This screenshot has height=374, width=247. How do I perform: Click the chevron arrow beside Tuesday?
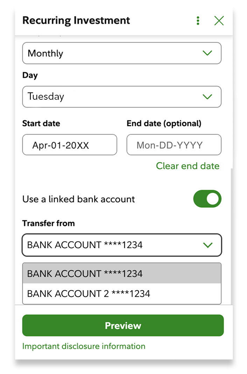pyautogui.click(x=207, y=97)
